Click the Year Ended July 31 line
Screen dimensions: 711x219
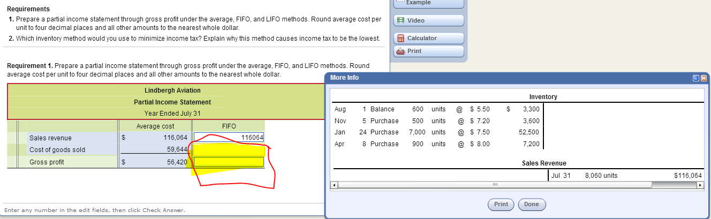coord(172,113)
